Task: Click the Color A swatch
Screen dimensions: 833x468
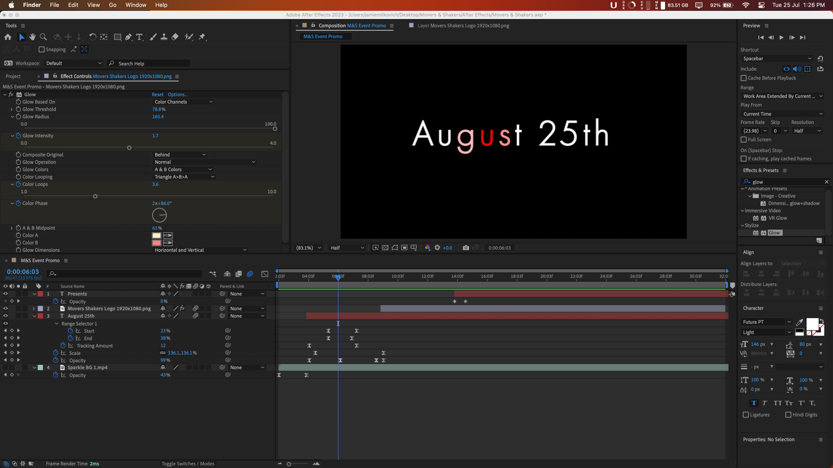Action: click(x=157, y=235)
